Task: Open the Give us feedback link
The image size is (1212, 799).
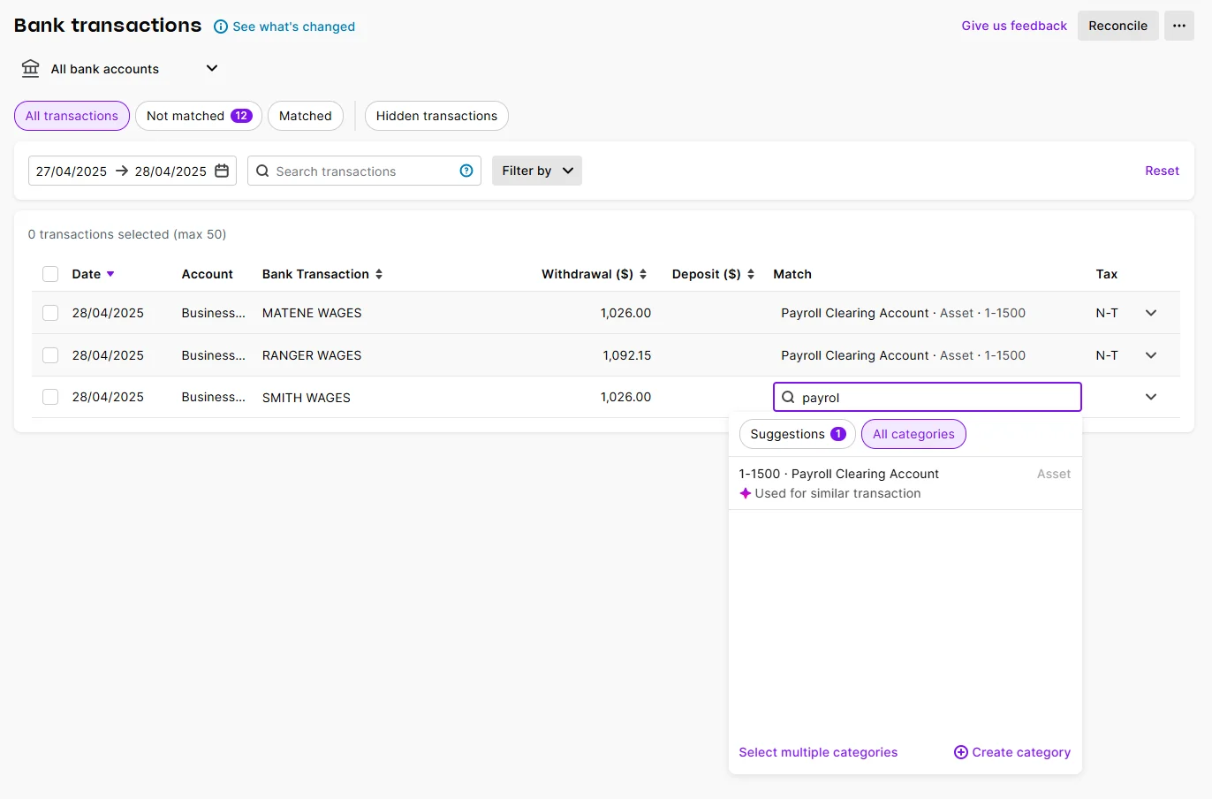Action: click(x=1013, y=26)
